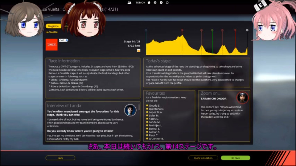The height and width of the screenshot is (166, 296).
Task: Select the Magazine tab
Action: tap(53, 26)
